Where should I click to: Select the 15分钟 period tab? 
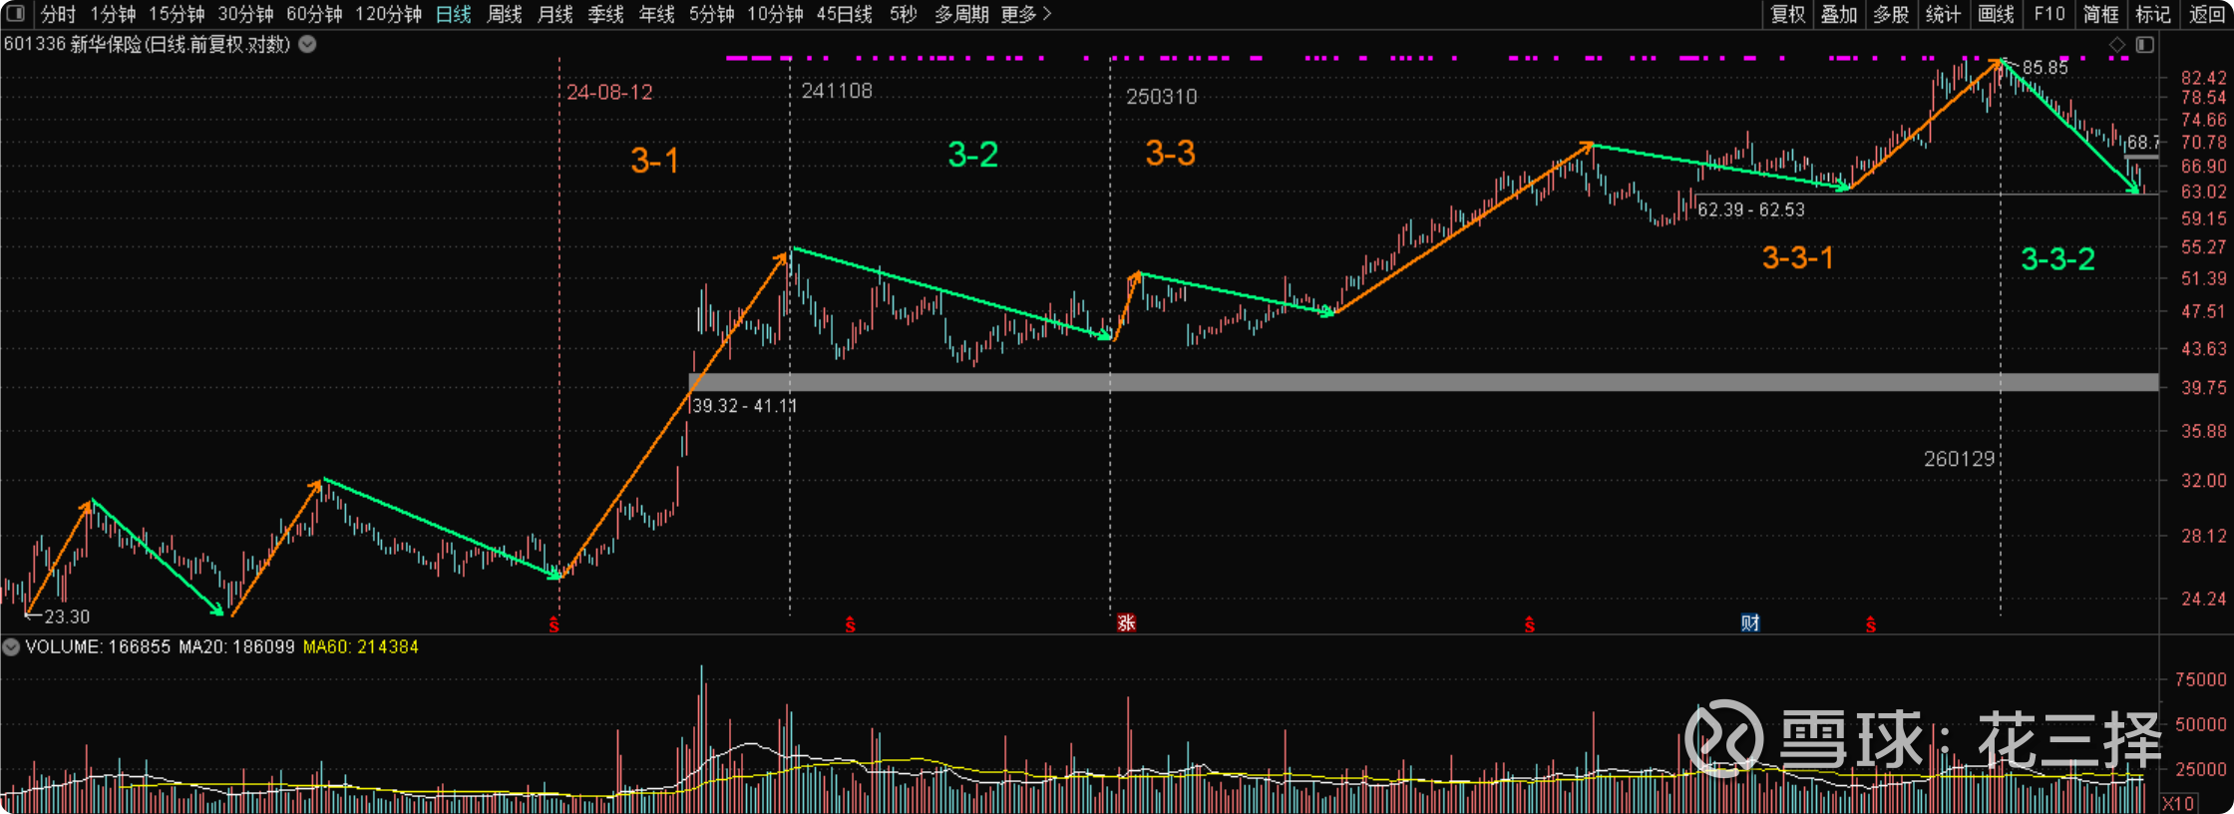177,14
